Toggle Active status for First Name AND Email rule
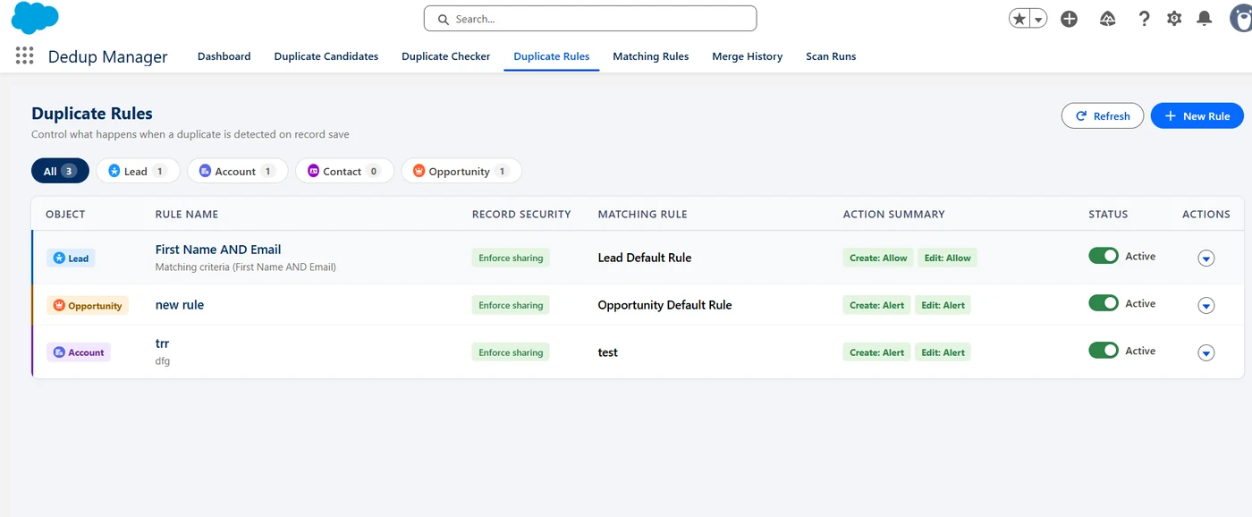The image size is (1252, 517). tap(1104, 256)
